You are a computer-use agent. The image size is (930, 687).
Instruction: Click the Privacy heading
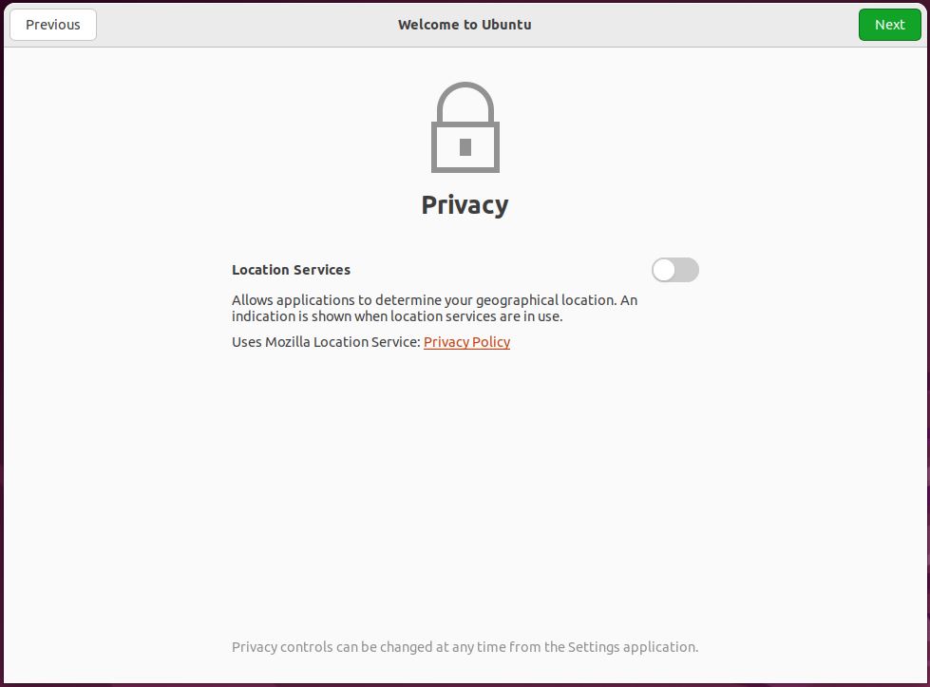pyautogui.click(x=465, y=205)
